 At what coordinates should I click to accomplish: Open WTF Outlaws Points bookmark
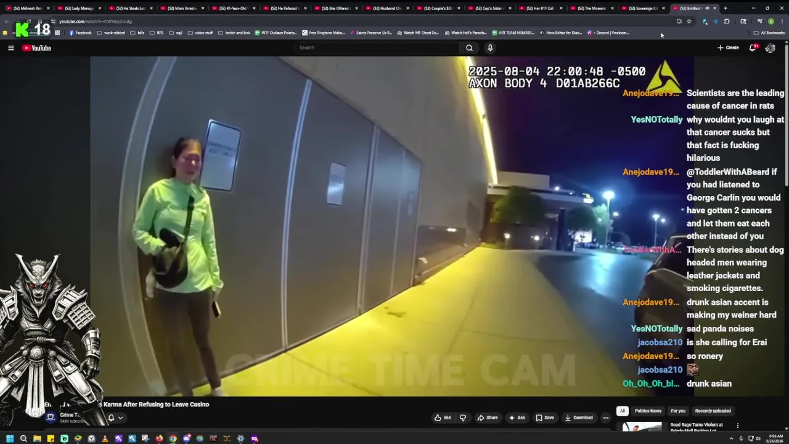click(276, 33)
